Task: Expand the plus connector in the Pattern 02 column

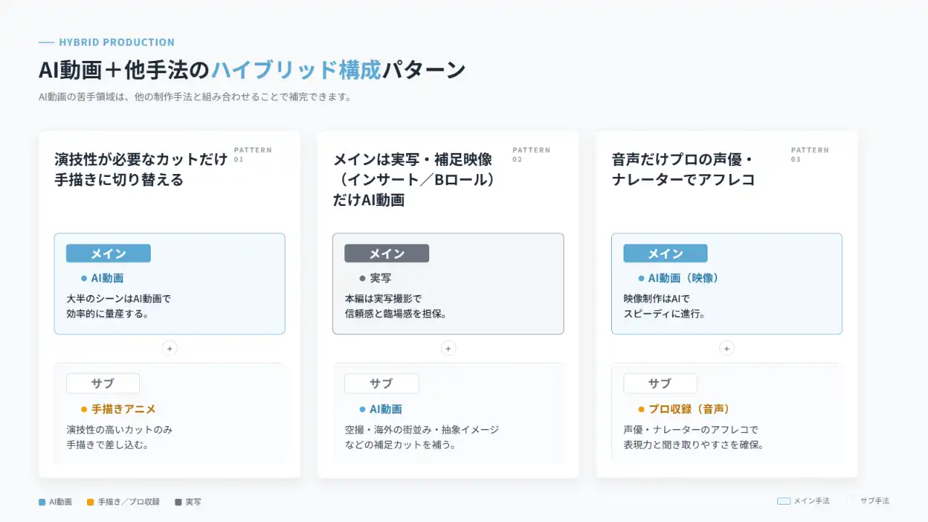Action: pos(448,348)
